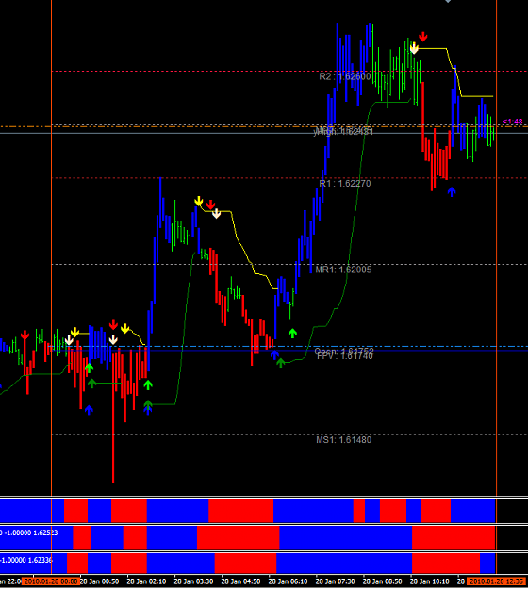Image resolution: width=528 pixels, height=589 pixels.
Task: Click the magenta <1:48 candle timer text
Action: pyautogui.click(x=513, y=122)
